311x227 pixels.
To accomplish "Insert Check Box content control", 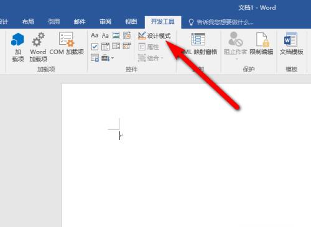I will point(95,47).
